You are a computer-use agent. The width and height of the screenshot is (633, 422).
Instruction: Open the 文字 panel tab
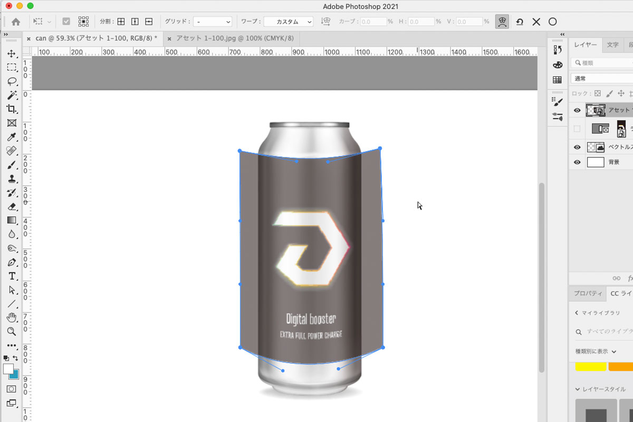(612, 45)
